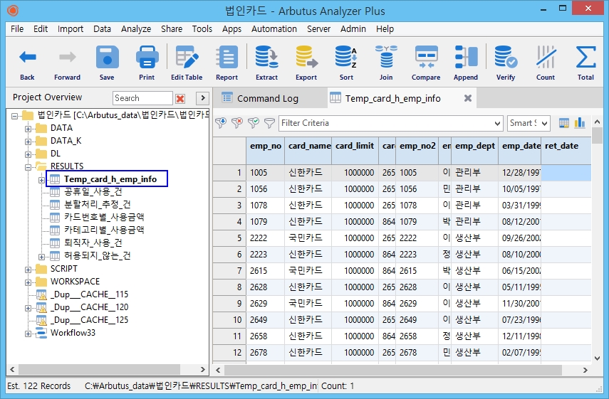The width and height of the screenshot is (609, 399).
Task: Expand the DATA_K folder
Action: click(x=28, y=141)
